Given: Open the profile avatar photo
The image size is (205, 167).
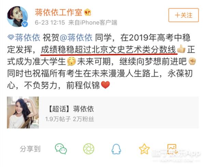Looking at the screenshot, I should [x=17, y=16].
